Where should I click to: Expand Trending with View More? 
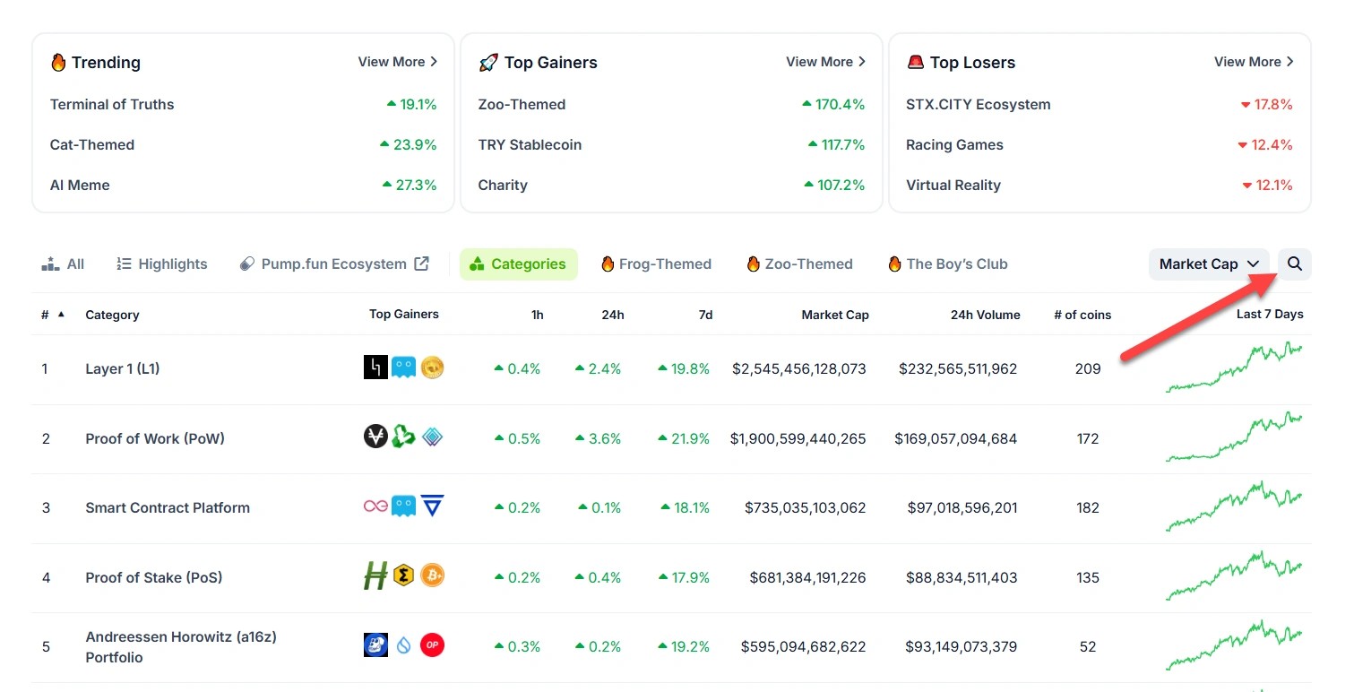tap(397, 62)
